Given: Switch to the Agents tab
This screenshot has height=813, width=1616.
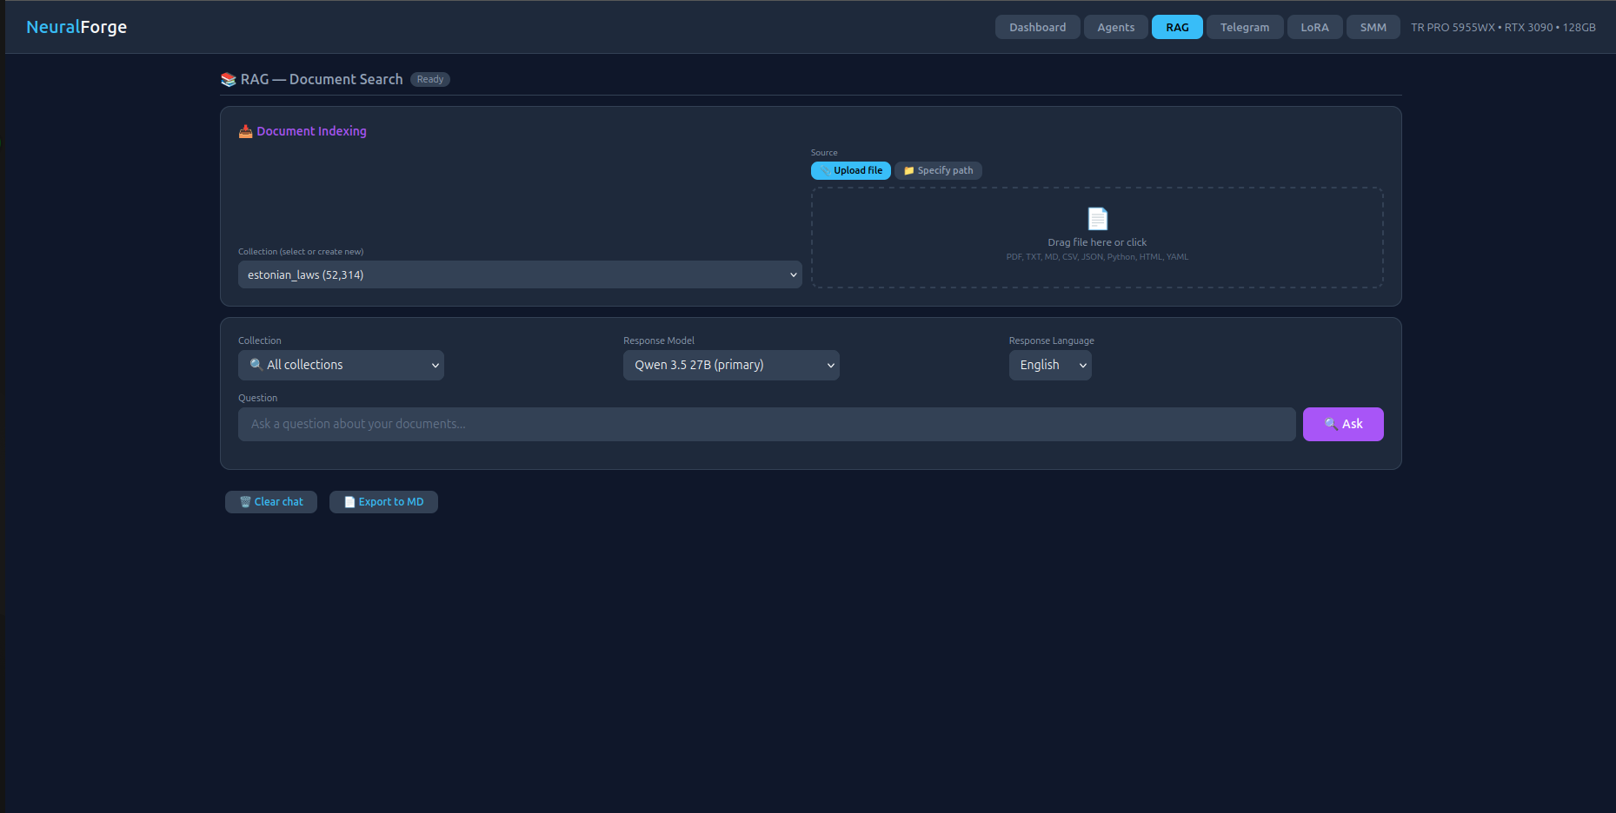Looking at the screenshot, I should point(1115,27).
